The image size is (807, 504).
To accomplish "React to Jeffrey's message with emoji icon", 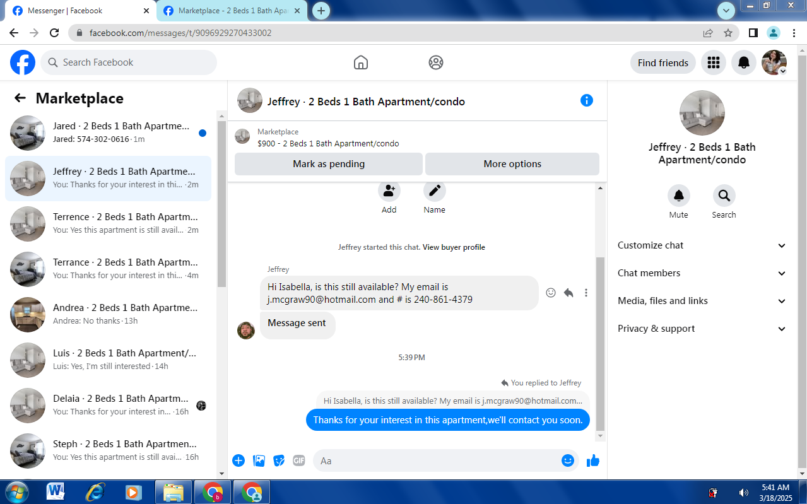I will pos(551,293).
